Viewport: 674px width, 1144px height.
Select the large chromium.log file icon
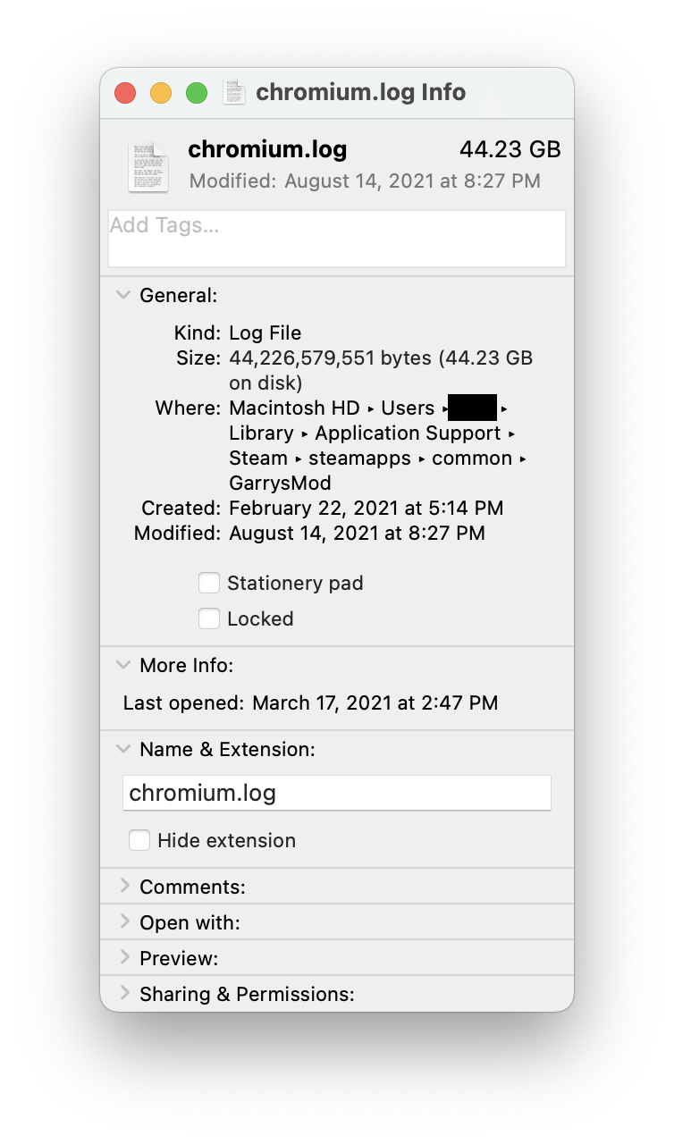coord(147,166)
